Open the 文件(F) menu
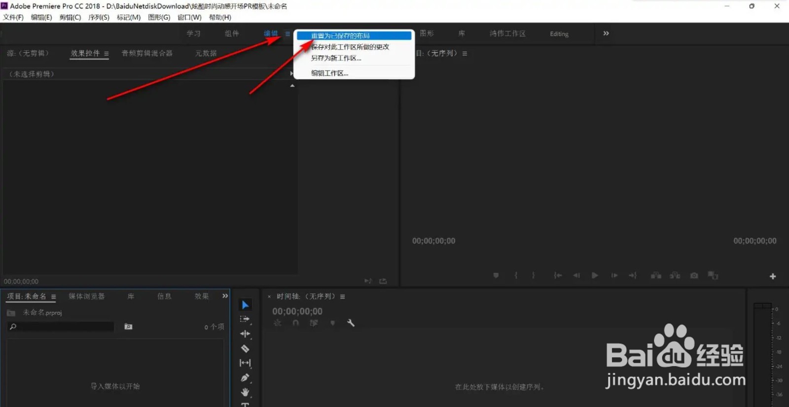Viewport: 789px width, 407px height. (13, 17)
